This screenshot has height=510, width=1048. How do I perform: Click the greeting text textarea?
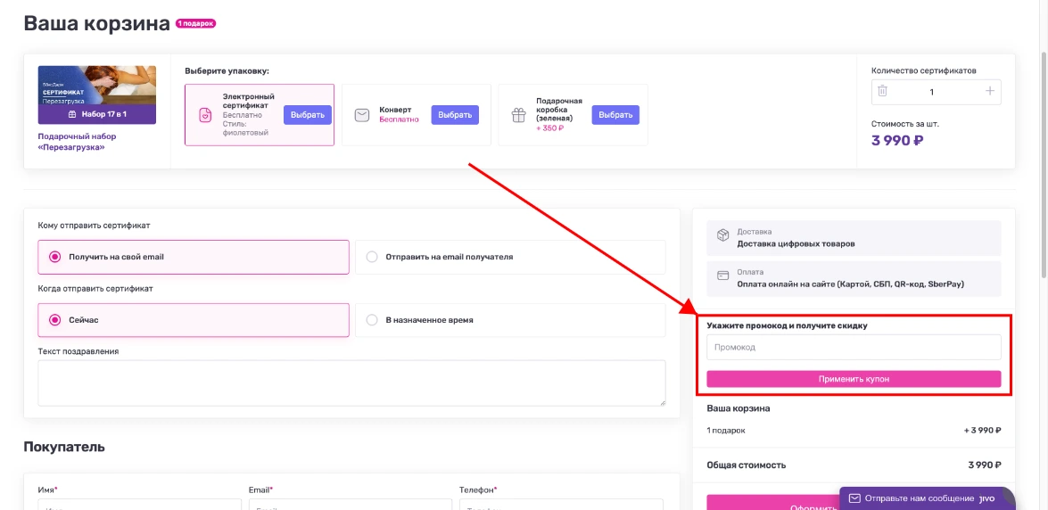click(351, 382)
